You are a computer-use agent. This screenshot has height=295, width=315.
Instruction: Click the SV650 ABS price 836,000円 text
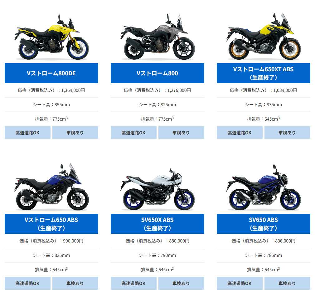(285, 241)
